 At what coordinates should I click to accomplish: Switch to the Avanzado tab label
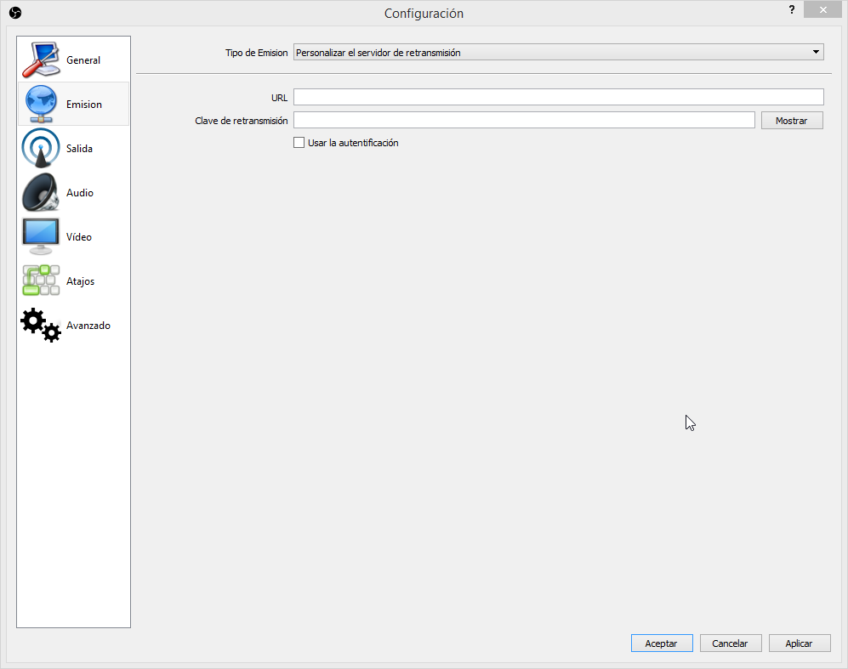tap(88, 326)
